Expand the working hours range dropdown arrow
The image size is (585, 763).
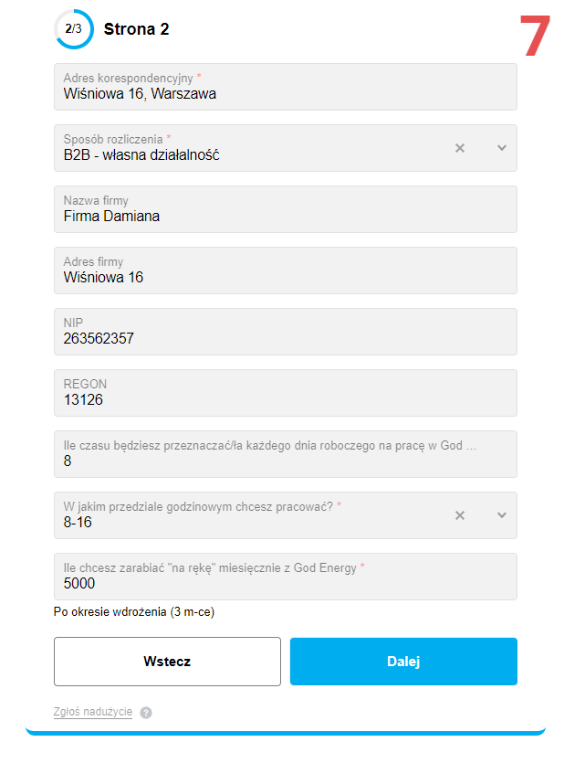[501, 515]
